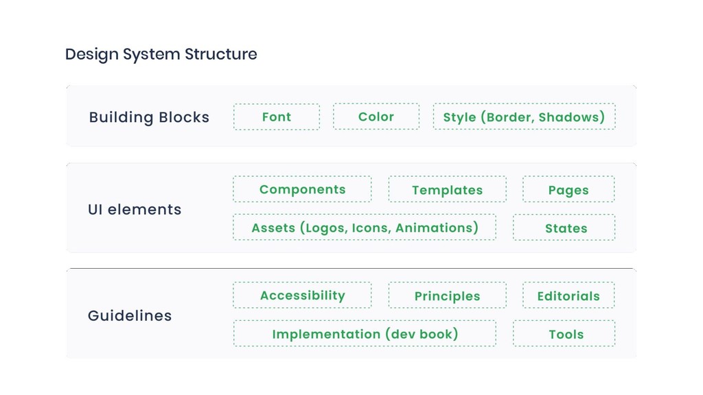Select the Color box
The height and width of the screenshot is (395, 703).
[376, 117]
